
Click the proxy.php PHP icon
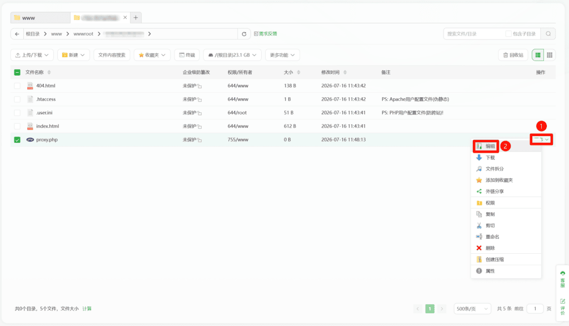click(x=30, y=139)
